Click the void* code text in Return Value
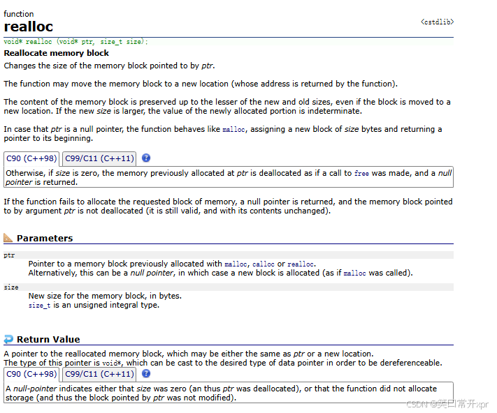497x413 pixels. (x=113, y=363)
